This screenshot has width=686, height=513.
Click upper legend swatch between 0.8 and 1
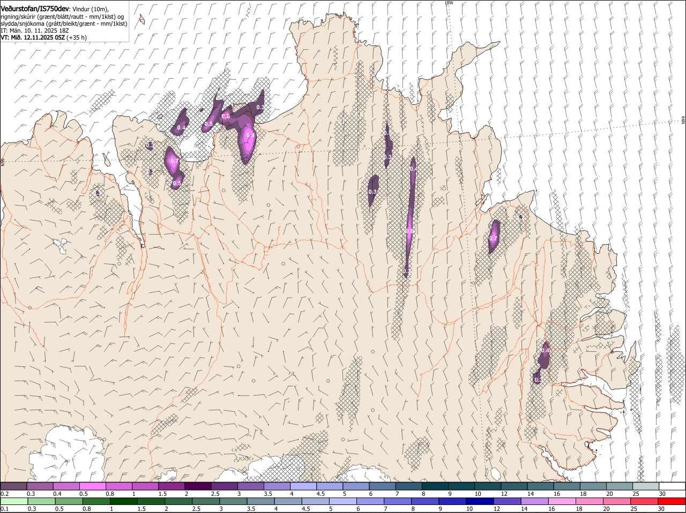tap(118, 486)
